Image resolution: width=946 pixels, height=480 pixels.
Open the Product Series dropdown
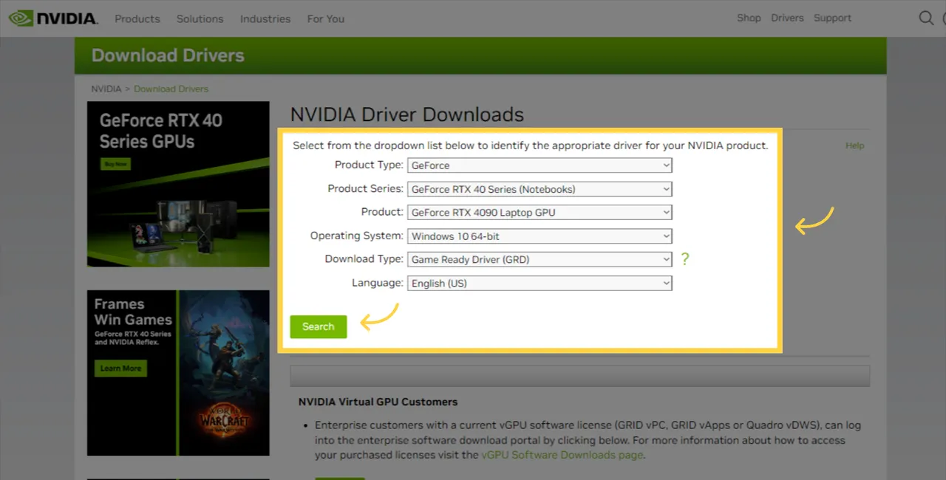click(x=540, y=189)
